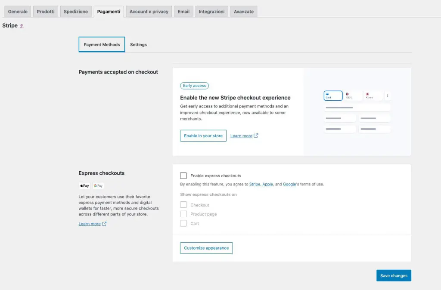Click Enable the new Stripe checkout experience heading

236,98
